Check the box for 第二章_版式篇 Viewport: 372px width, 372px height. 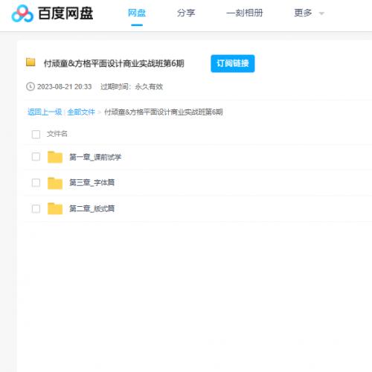pyautogui.click(x=36, y=208)
